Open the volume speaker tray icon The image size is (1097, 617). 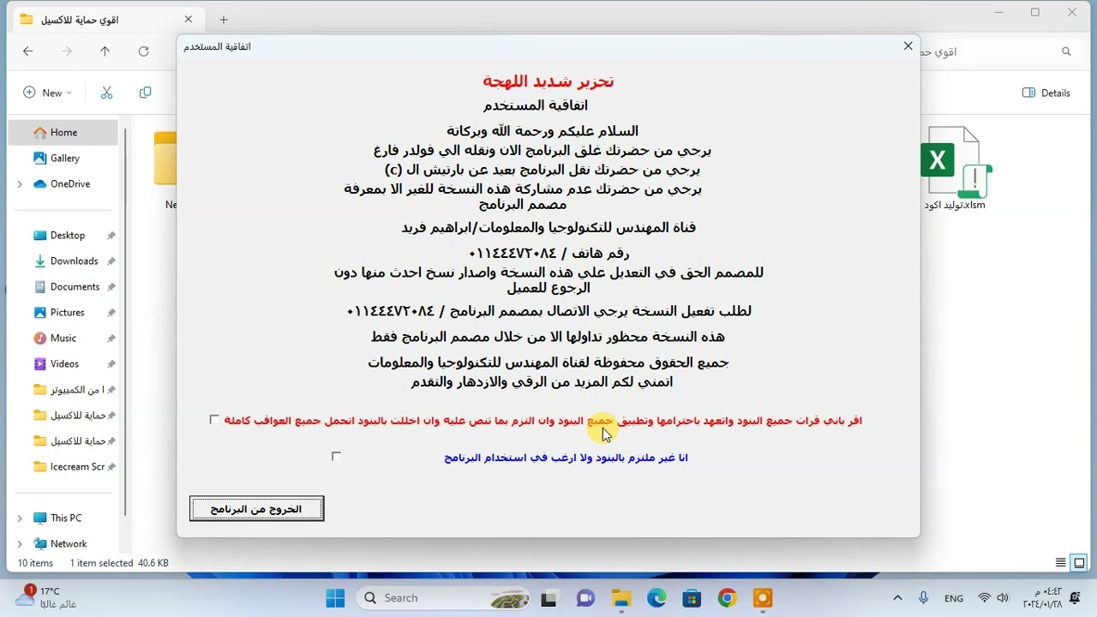click(1002, 598)
